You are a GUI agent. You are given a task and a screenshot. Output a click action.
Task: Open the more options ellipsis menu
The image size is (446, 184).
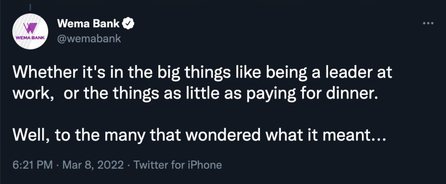pos(429,24)
